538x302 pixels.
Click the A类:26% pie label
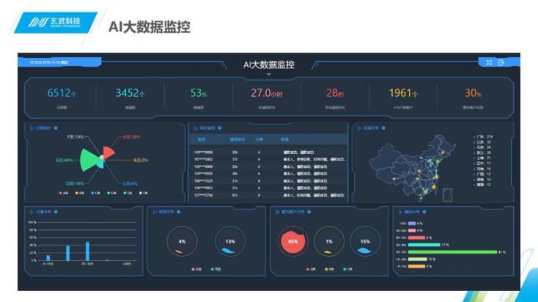click(x=131, y=137)
